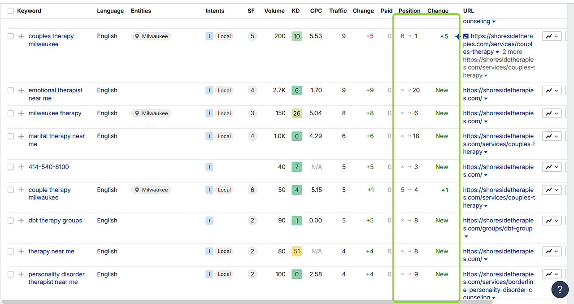Open the help question mark button
574x304 pixels.
560,289
